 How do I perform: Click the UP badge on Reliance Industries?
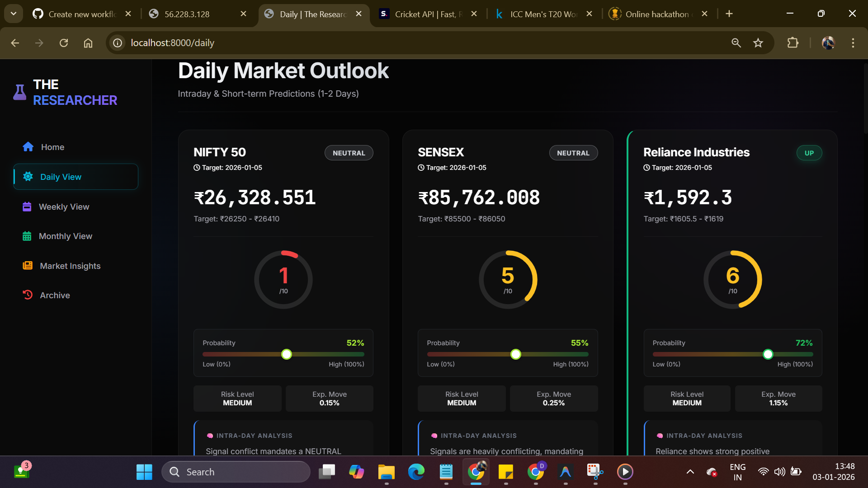[x=809, y=153]
